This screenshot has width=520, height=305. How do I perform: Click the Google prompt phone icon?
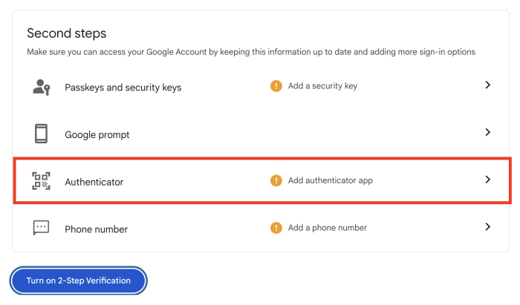point(42,134)
